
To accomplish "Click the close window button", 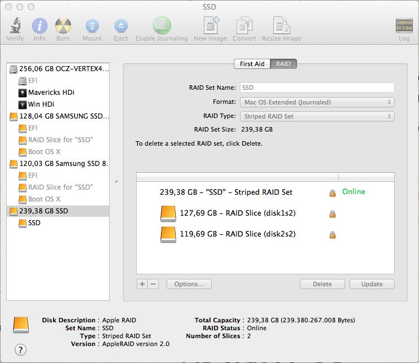I will pos(8,7).
